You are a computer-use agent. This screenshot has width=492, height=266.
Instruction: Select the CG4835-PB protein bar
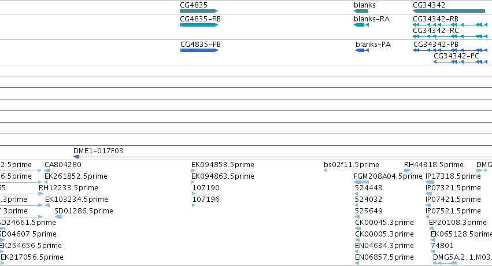(199, 50)
